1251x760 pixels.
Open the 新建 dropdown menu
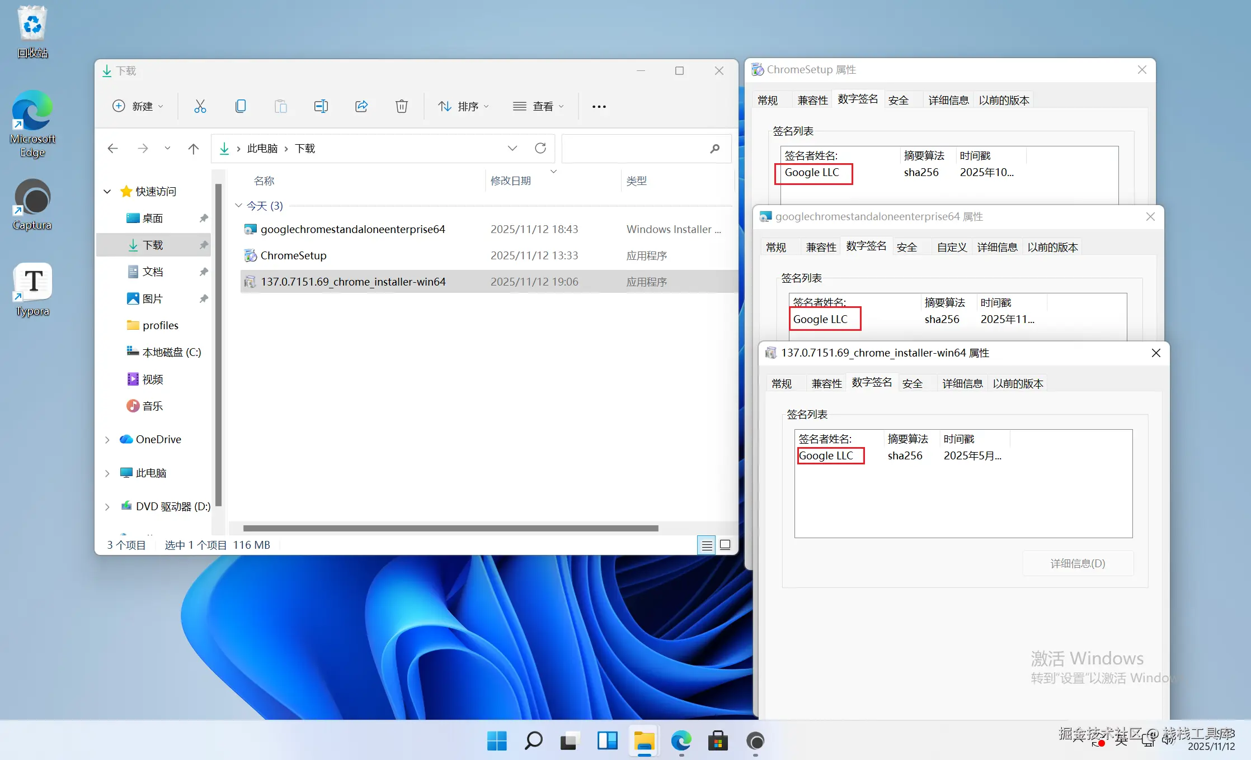(x=138, y=106)
